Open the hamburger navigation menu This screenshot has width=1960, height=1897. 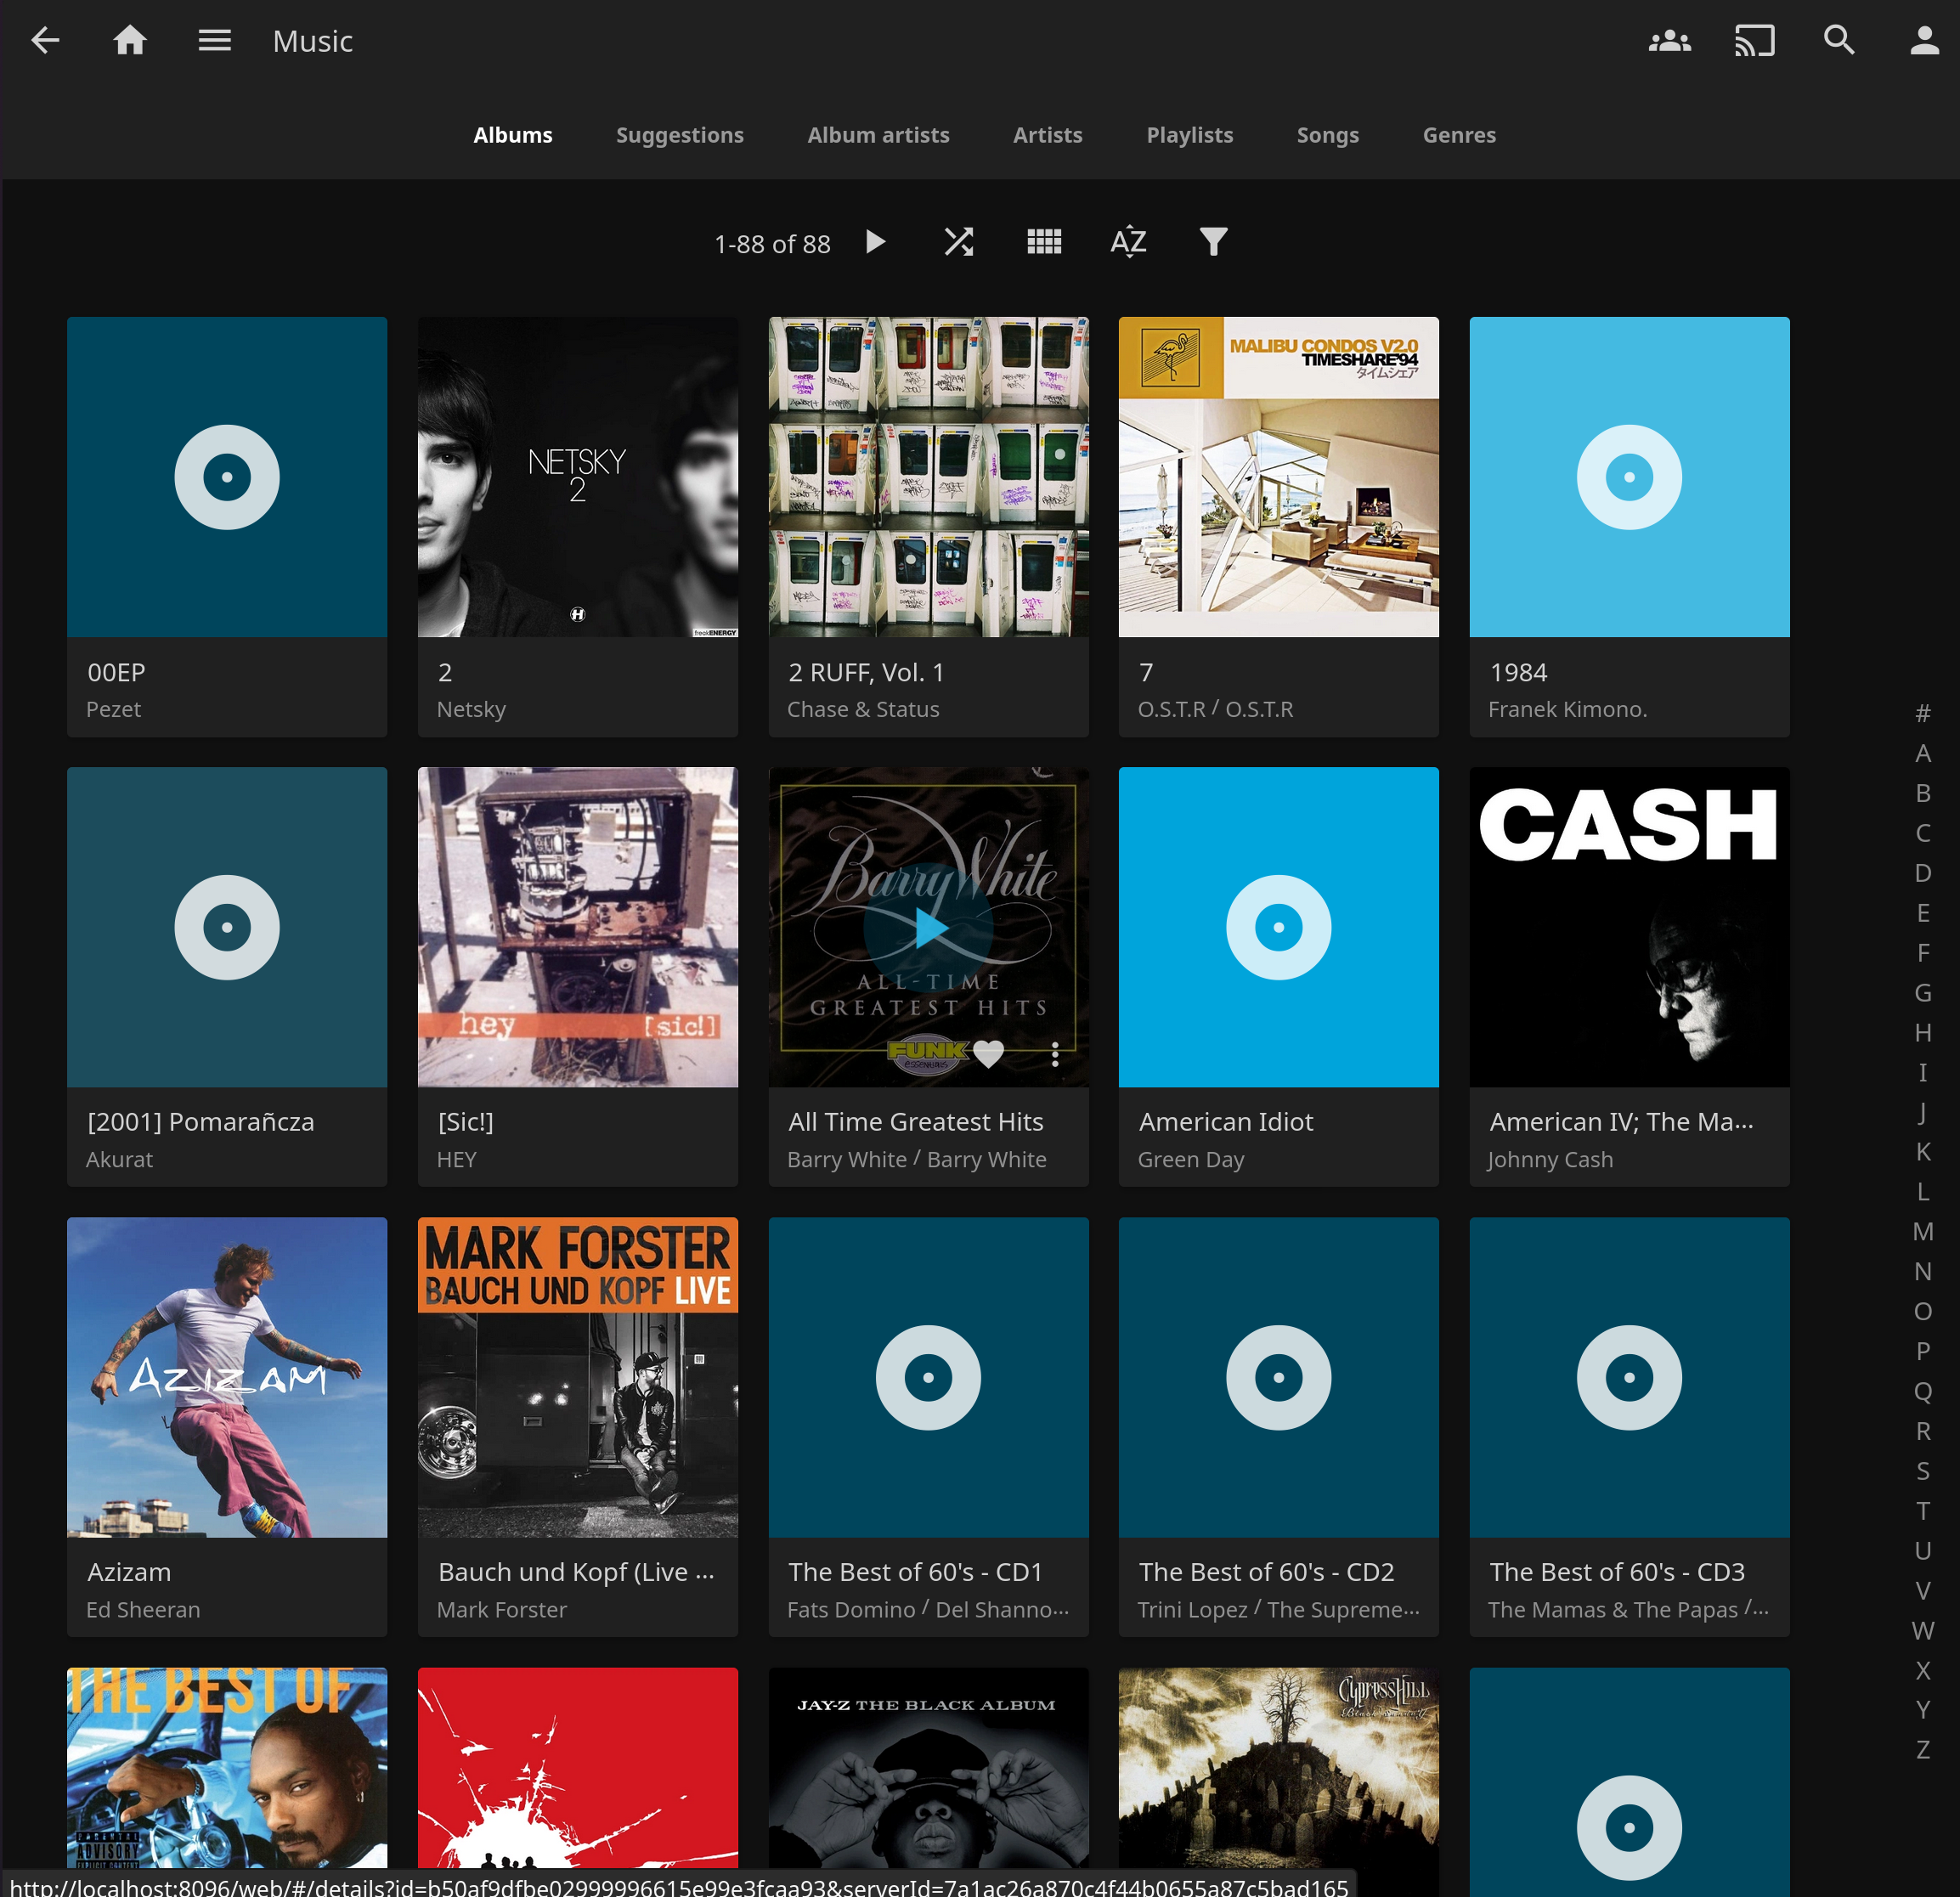(214, 41)
